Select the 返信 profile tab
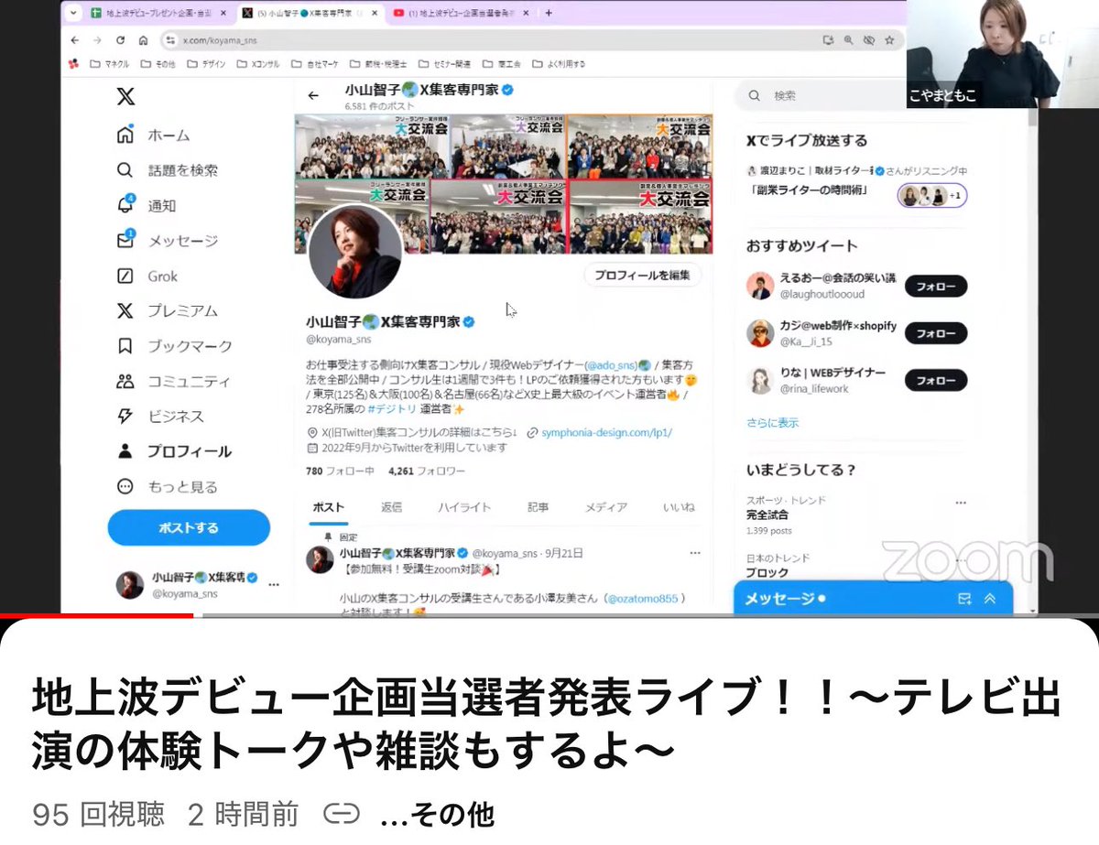 tap(392, 507)
